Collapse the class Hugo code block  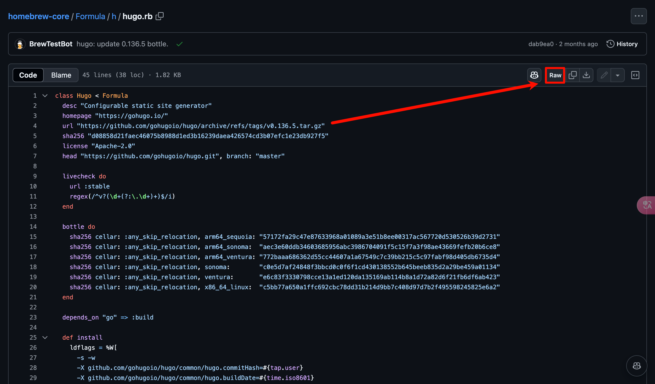click(45, 96)
